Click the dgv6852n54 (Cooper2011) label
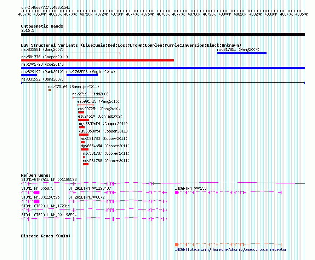This screenshot has height=260, width=315. coord(103,124)
